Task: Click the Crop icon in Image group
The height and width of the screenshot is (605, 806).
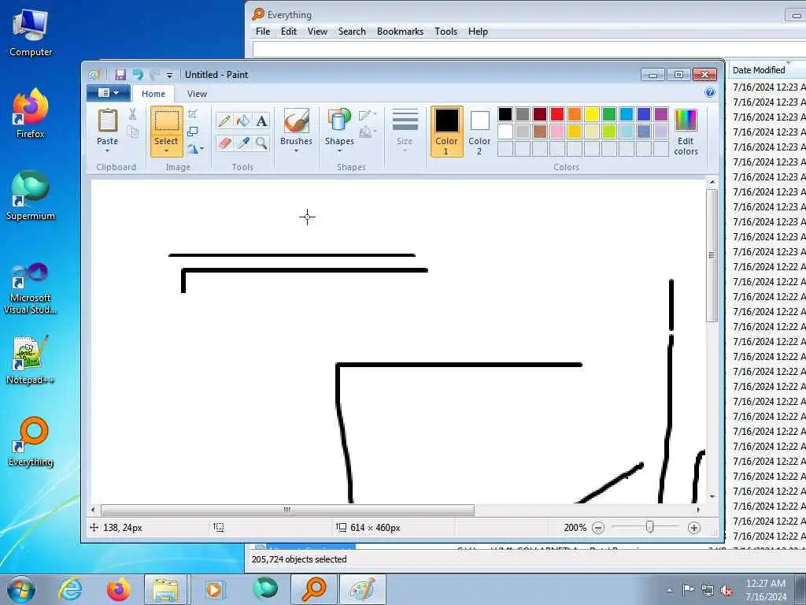Action: [x=193, y=114]
